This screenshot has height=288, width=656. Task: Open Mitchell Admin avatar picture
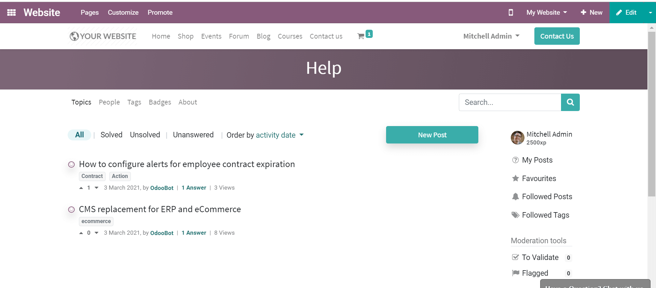517,138
